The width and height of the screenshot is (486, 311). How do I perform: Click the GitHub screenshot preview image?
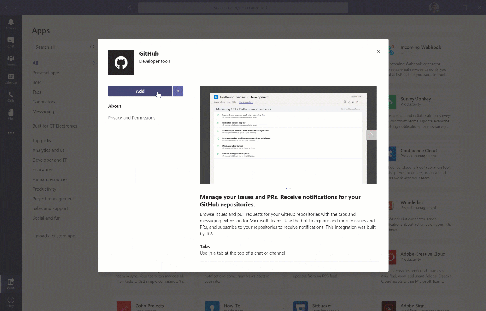(x=288, y=135)
